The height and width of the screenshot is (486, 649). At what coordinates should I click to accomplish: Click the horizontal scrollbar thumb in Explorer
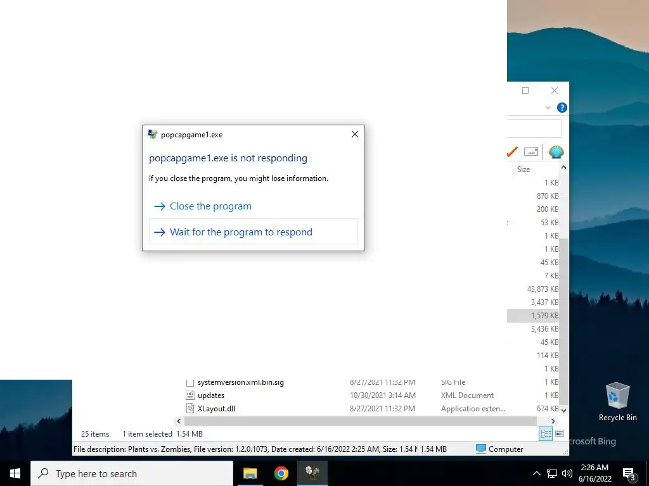(x=361, y=421)
